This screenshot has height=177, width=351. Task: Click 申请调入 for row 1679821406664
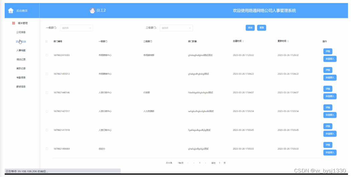click(330, 153)
